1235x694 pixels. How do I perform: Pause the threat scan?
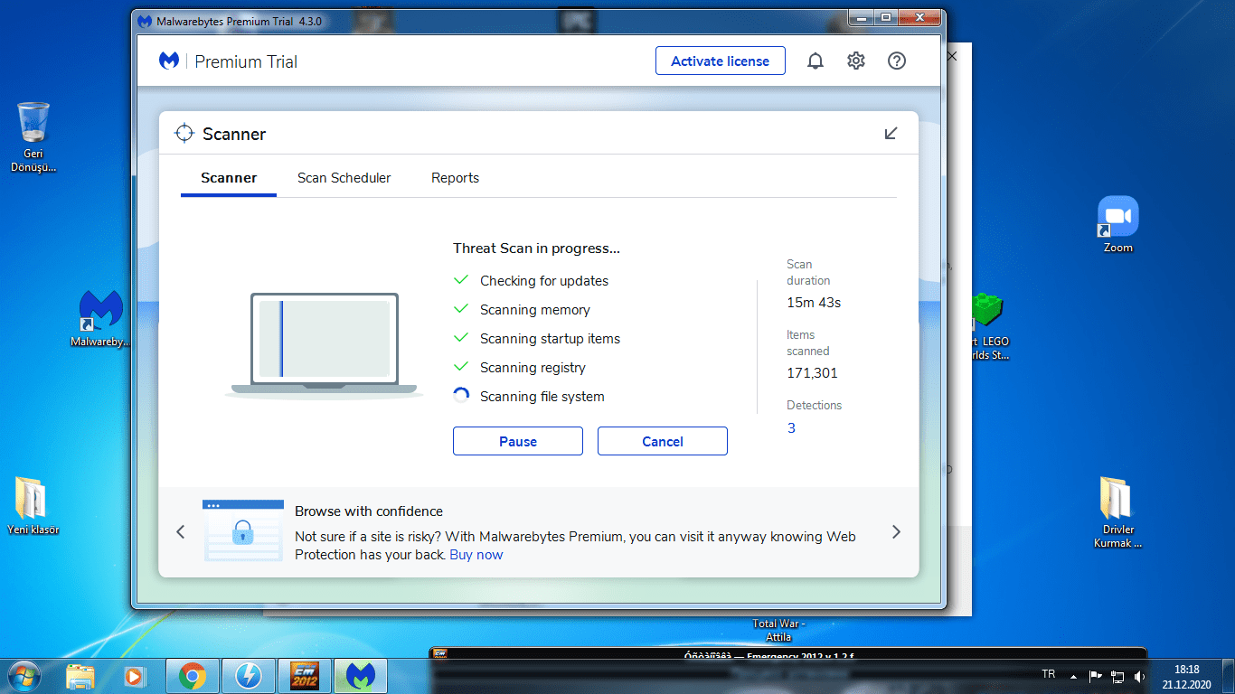point(518,441)
